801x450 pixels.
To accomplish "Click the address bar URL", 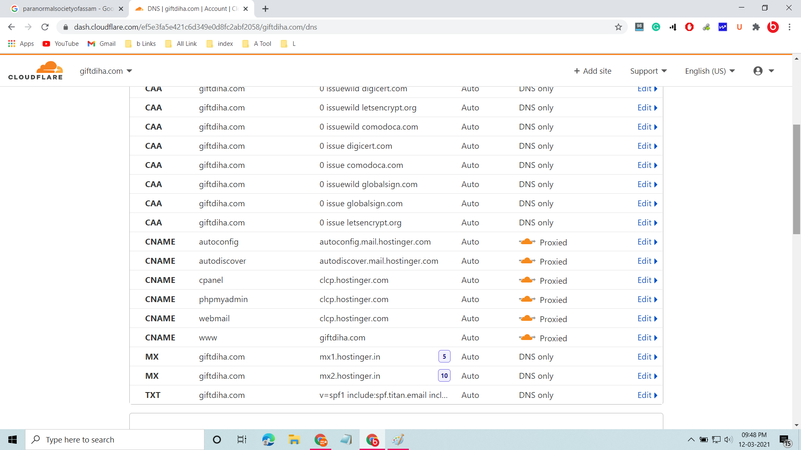I will (x=195, y=27).
